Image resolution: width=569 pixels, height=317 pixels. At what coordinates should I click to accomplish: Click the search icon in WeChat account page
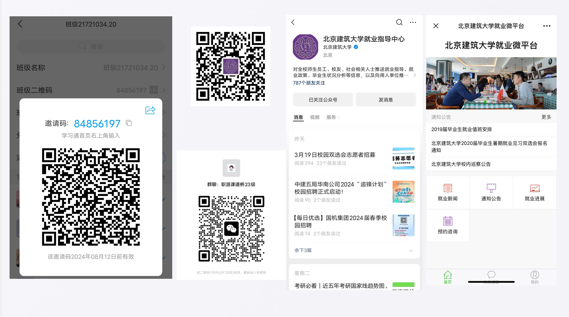coord(399,22)
